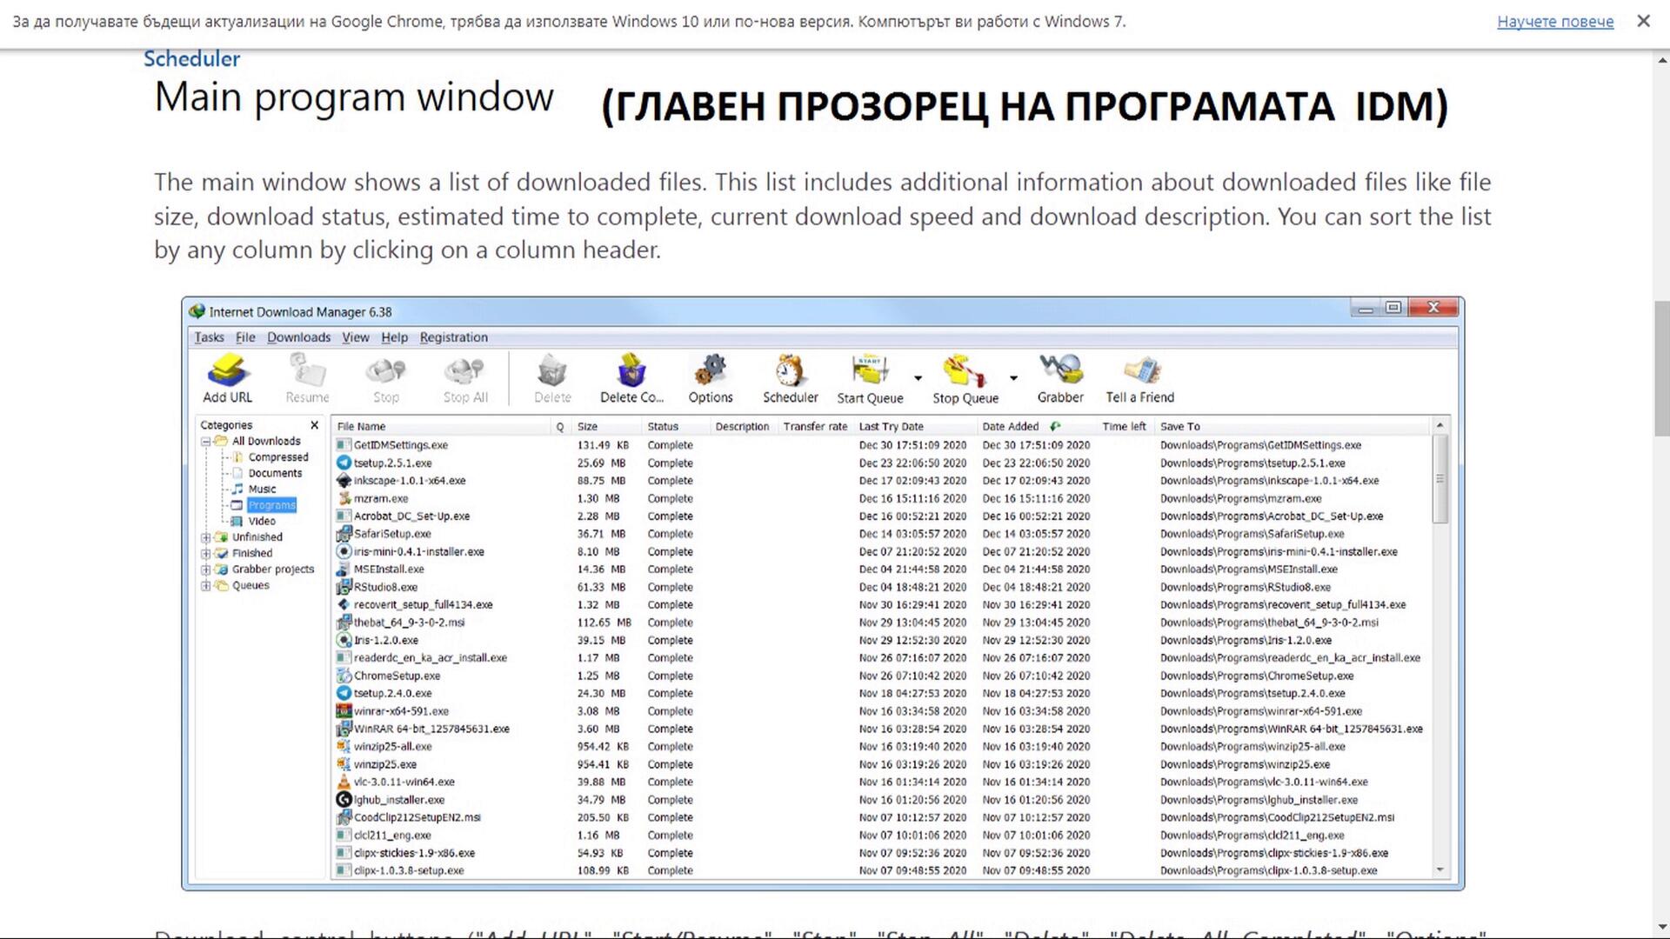The image size is (1670, 939).
Task: Click the Resume toolbar icon
Action: coord(307,371)
